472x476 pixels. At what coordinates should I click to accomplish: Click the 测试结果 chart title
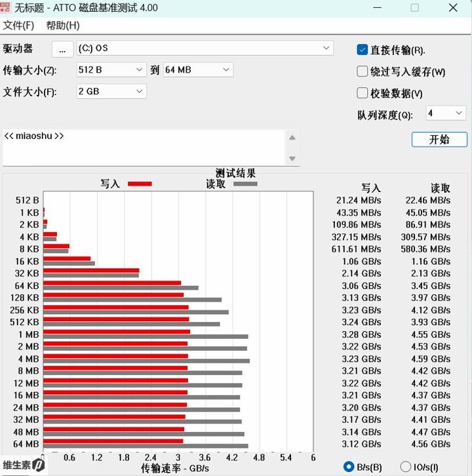point(235,173)
